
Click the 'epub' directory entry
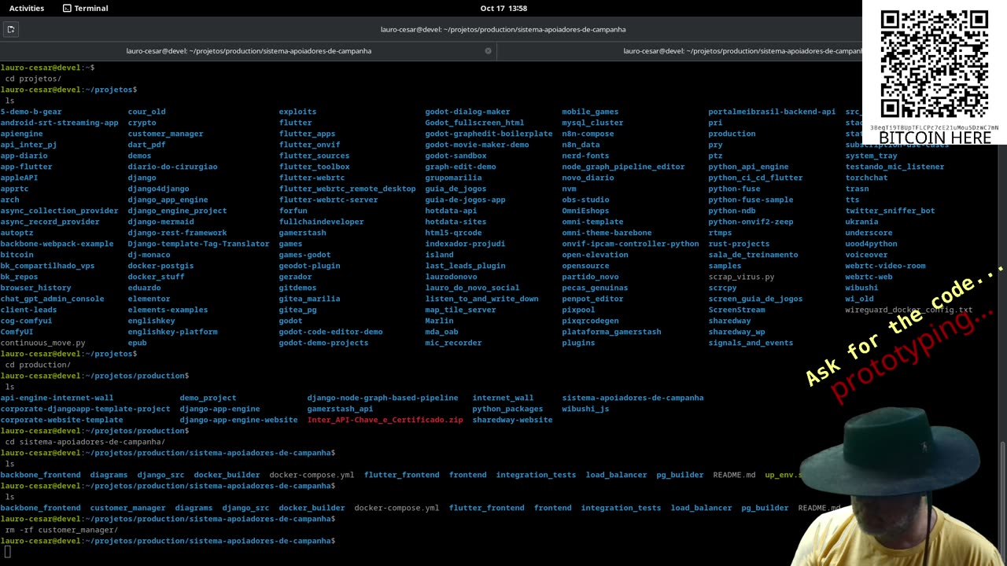coord(137,343)
